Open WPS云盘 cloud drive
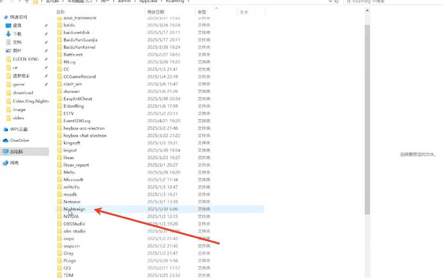This screenshot has width=443, height=278. (x=19, y=129)
